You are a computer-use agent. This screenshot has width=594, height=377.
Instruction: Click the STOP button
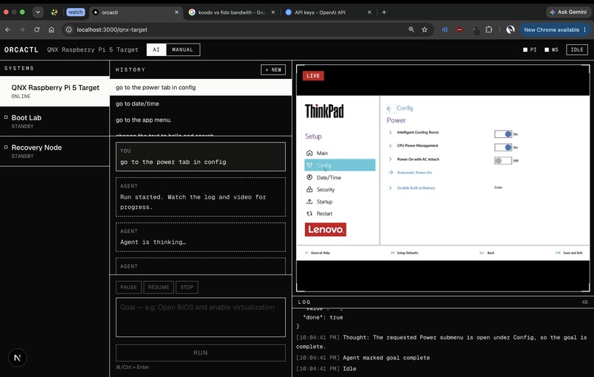186,287
